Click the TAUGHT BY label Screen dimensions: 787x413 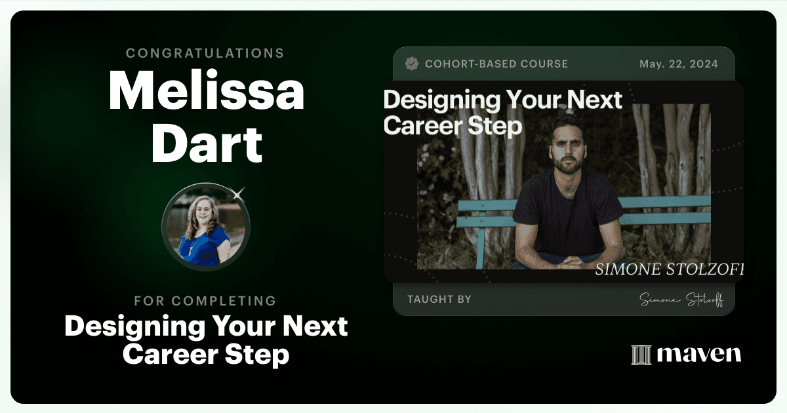pyautogui.click(x=439, y=300)
